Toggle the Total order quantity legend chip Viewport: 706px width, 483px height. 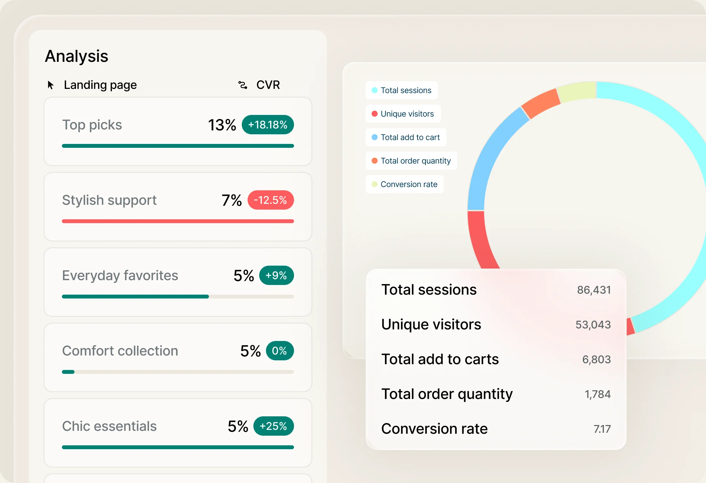tap(411, 161)
